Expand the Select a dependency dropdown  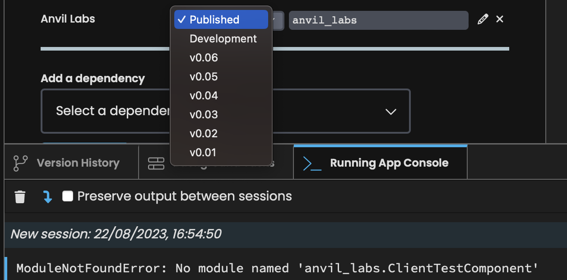tap(390, 112)
